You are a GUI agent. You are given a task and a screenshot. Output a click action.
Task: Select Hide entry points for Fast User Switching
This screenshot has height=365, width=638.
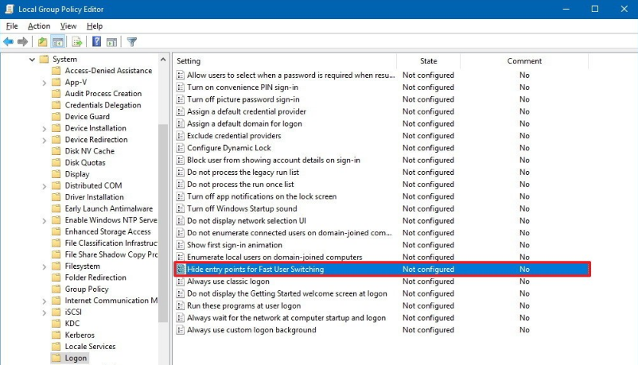pos(255,270)
